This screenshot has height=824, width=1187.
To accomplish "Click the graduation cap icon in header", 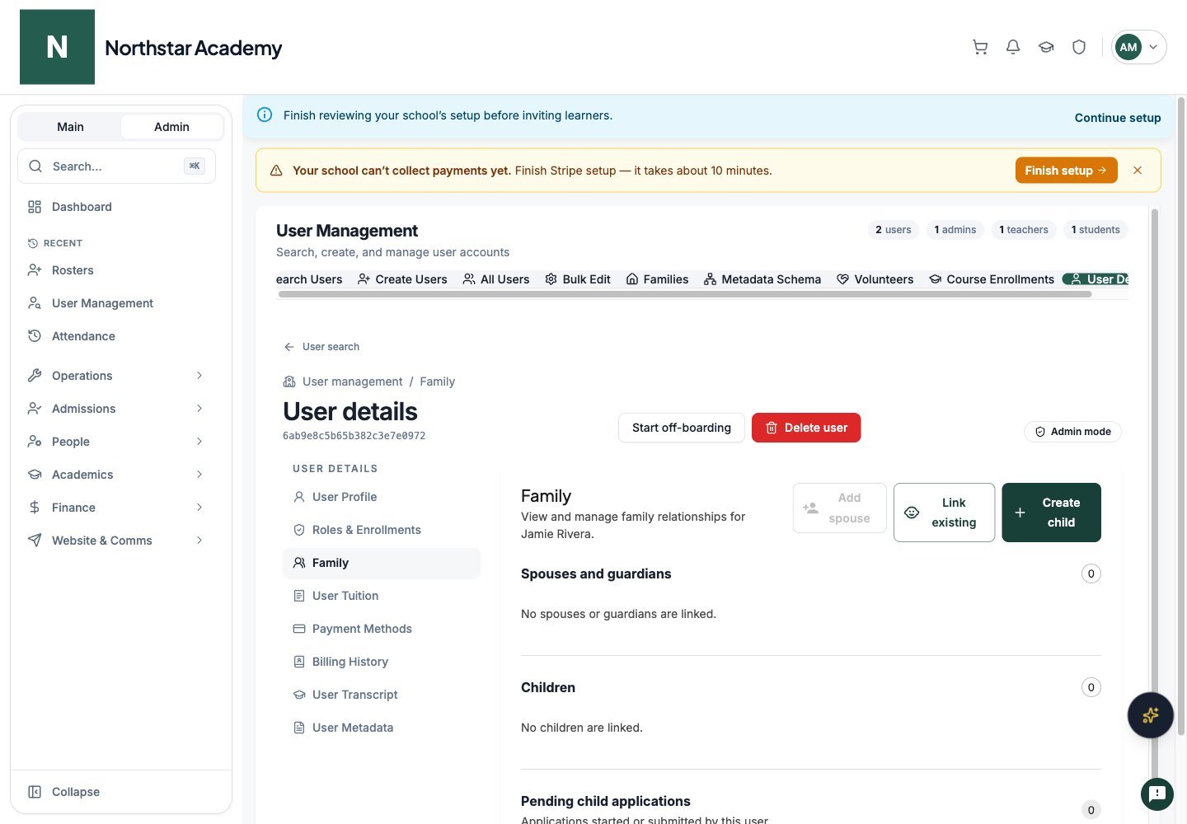I will click(x=1046, y=47).
